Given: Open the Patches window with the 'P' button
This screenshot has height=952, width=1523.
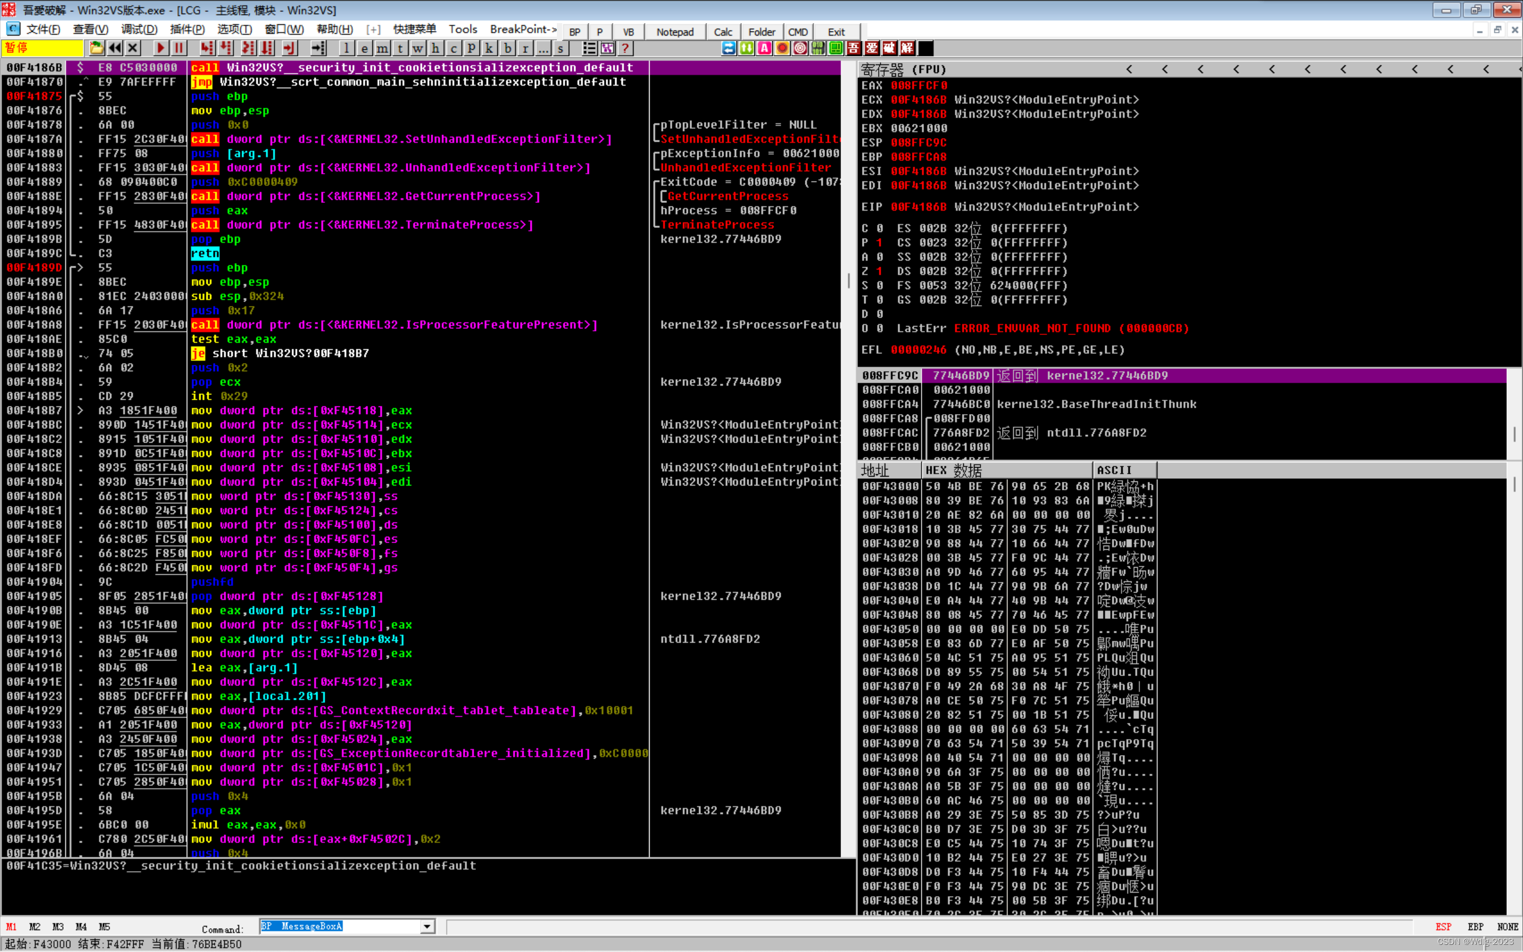Looking at the screenshot, I should 471,48.
